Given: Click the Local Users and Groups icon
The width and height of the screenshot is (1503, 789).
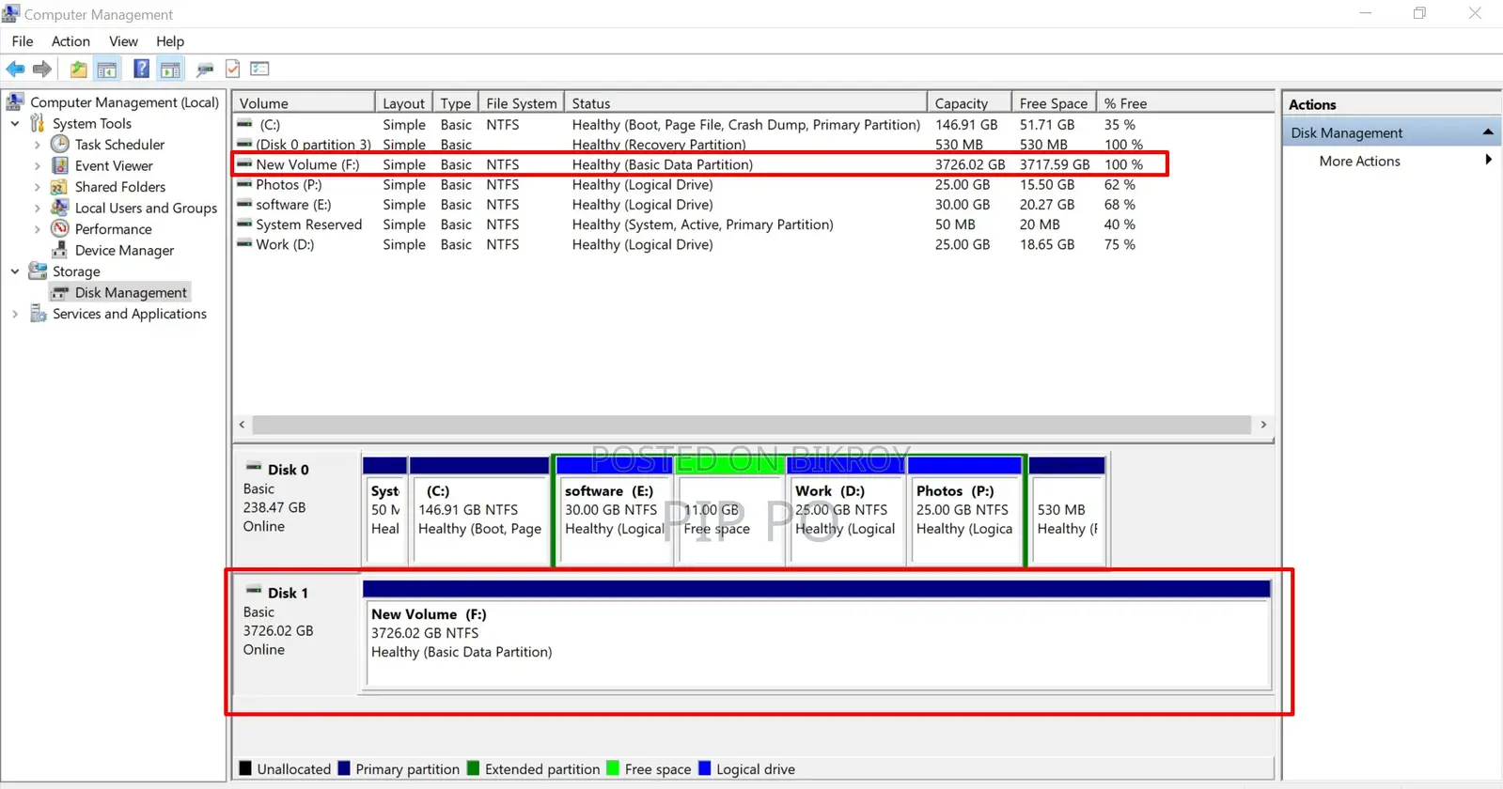Looking at the screenshot, I should pos(60,208).
